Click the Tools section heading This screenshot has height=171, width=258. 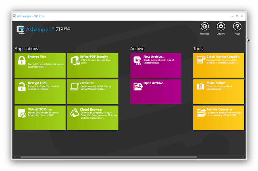click(198, 49)
